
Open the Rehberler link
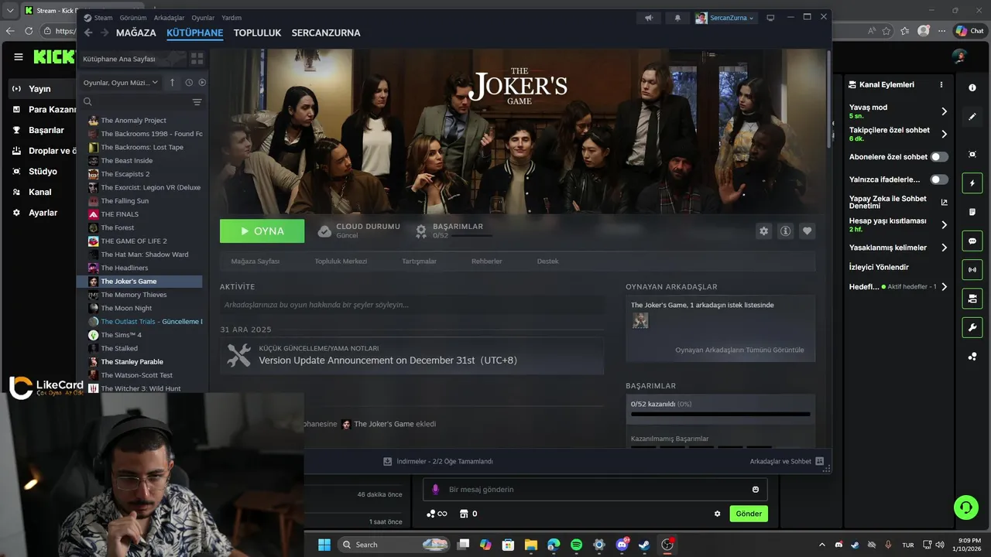tap(487, 261)
